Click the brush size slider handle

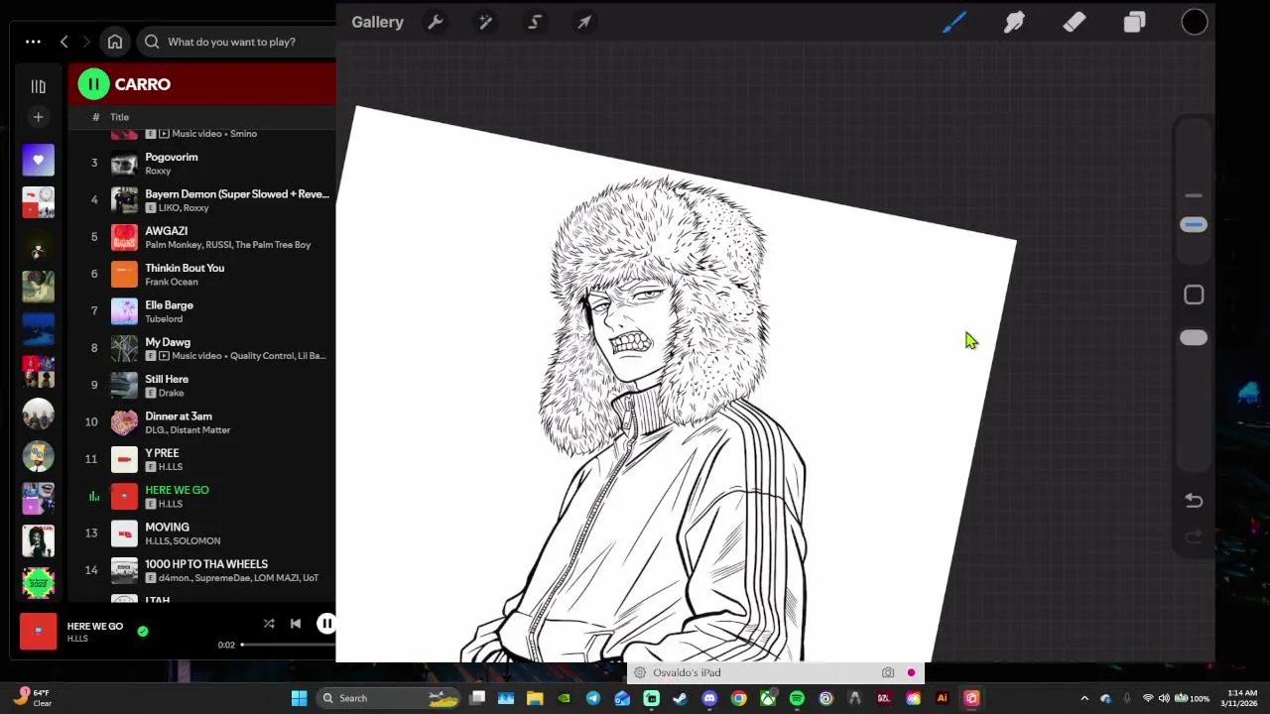click(1194, 225)
